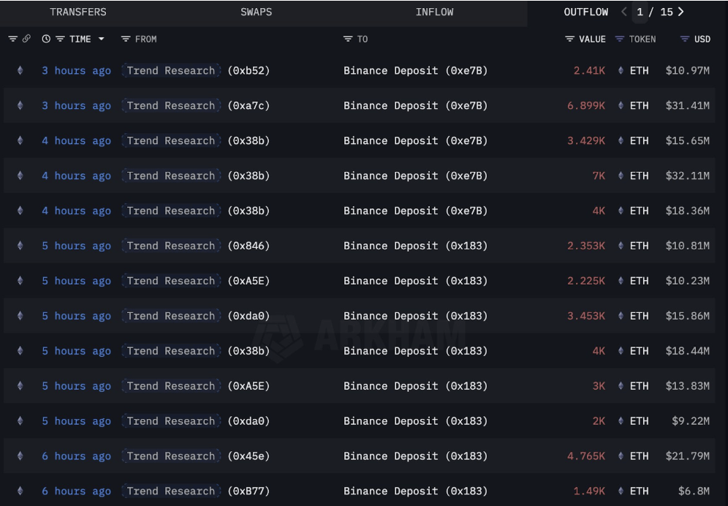Click page number field showing 1
The width and height of the screenshot is (728, 506).
pos(640,12)
